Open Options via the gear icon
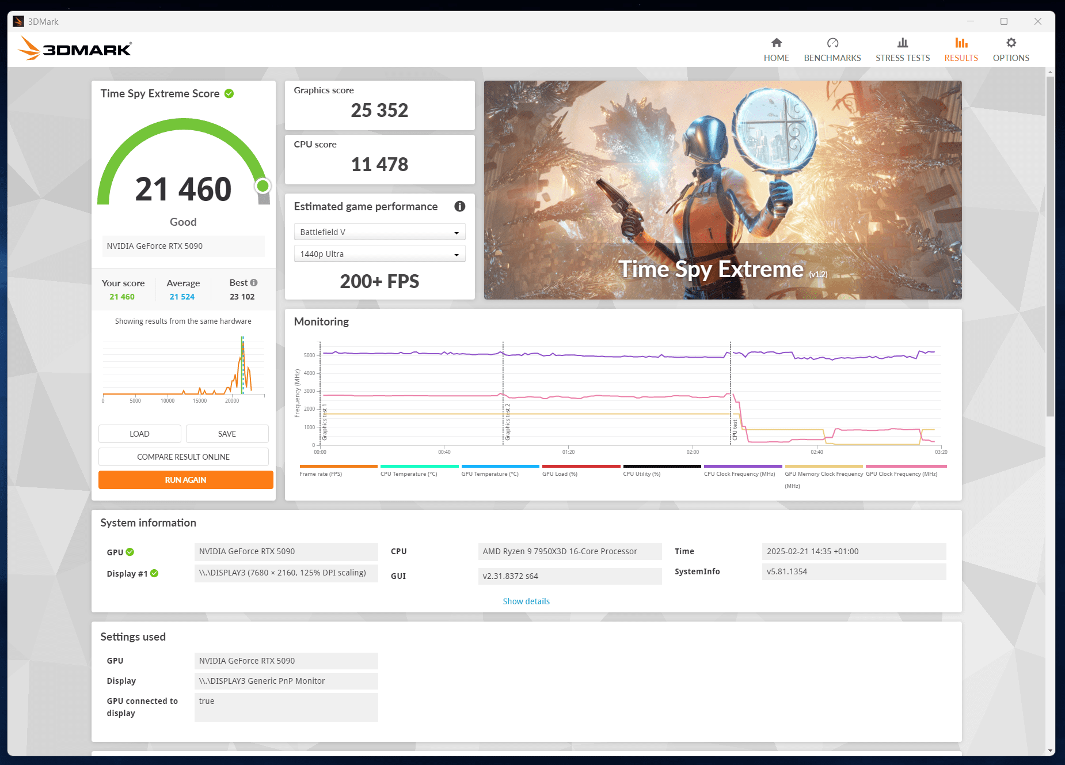This screenshot has height=765, width=1065. pyautogui.click(x=1011, y=43)
